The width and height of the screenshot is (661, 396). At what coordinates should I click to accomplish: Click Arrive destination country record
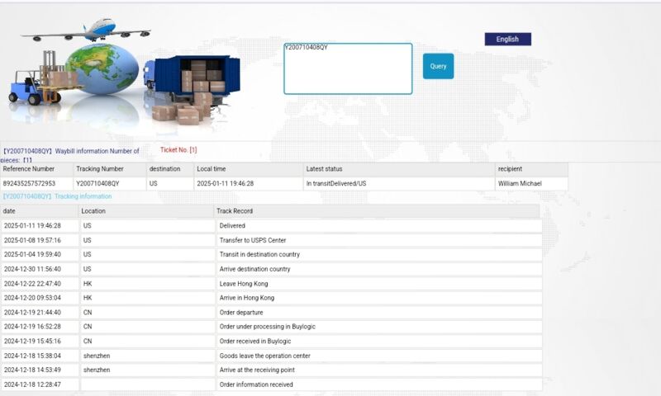click(254, 269)
